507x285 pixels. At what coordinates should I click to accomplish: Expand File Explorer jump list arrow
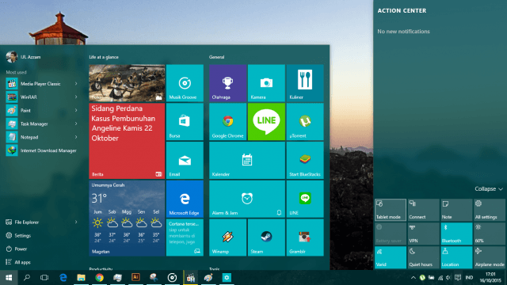(x=76, y=222)
